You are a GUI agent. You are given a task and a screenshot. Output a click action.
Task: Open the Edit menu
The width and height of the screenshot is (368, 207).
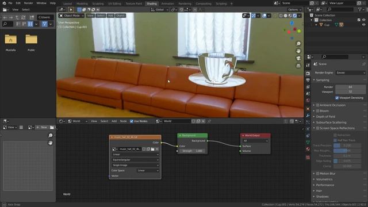click(x=18, y=3)
